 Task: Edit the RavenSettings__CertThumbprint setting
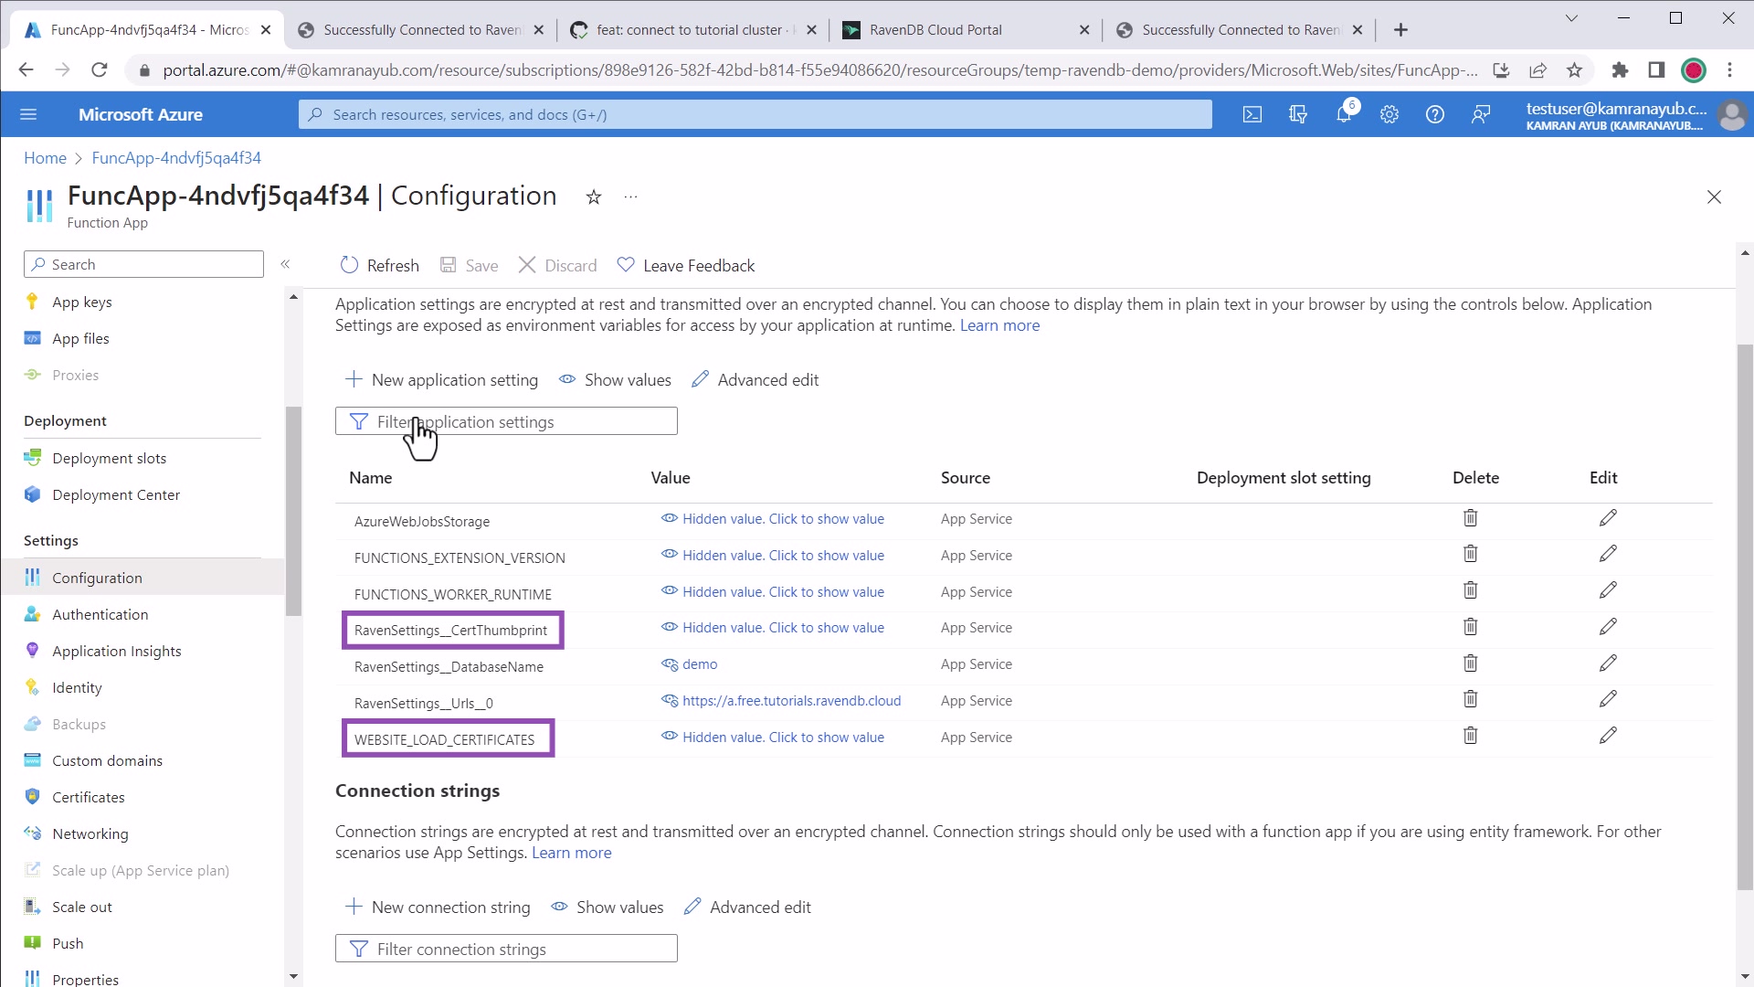point(1608,627)
